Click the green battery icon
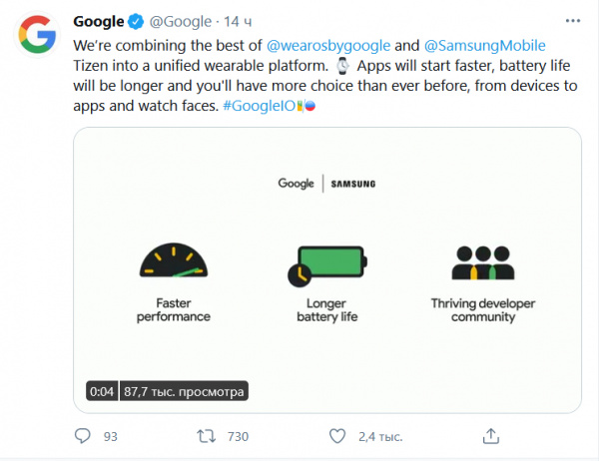 tap(325, 263)
